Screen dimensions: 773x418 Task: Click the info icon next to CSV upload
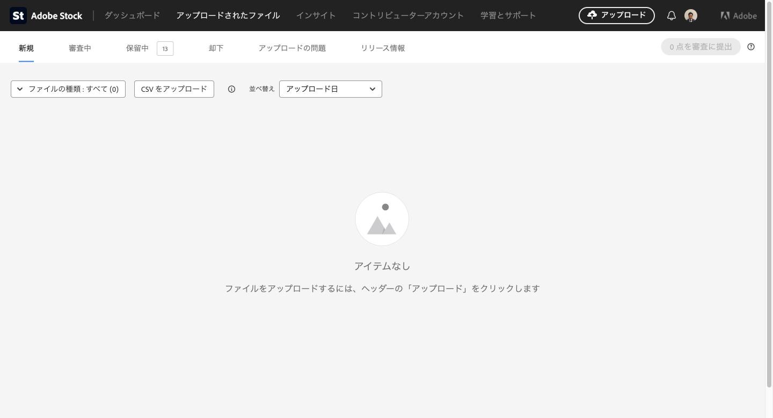(231, 89)
